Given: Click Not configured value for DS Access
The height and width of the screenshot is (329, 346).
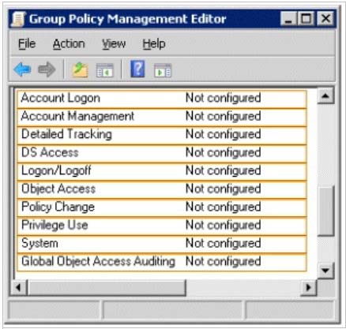Looking at the screenshot, I should (x=224, y=153).
